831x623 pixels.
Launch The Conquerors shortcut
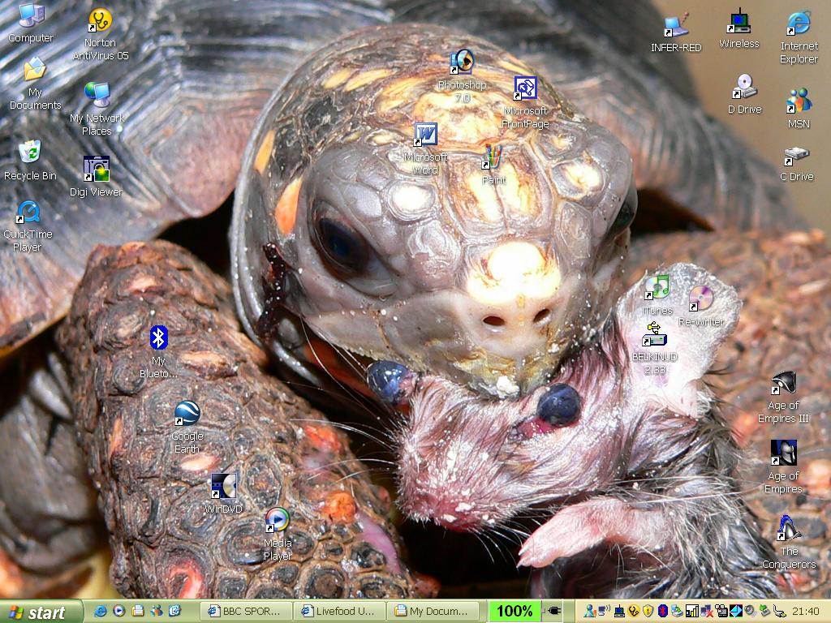coord(789,543)
